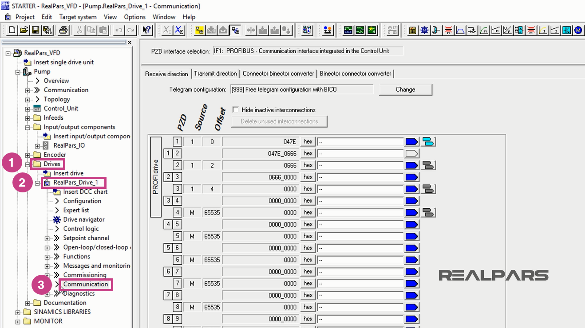Screen dimensions: 585x328
Task: Expand the Encoder folder
Action: [28, 155]
